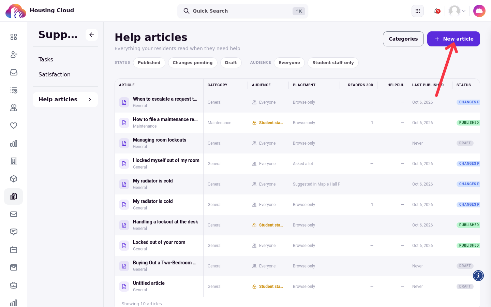Toggle the Changes pending status filter

(193, 63)
